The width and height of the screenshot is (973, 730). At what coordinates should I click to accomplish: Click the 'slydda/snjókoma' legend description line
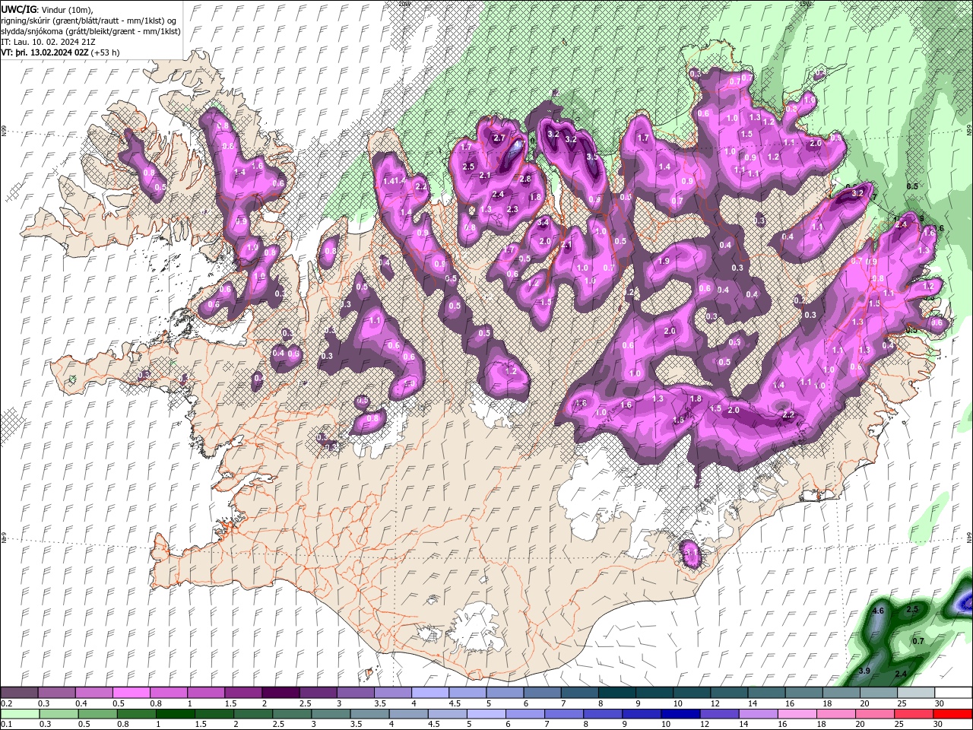tap(90, 31)
